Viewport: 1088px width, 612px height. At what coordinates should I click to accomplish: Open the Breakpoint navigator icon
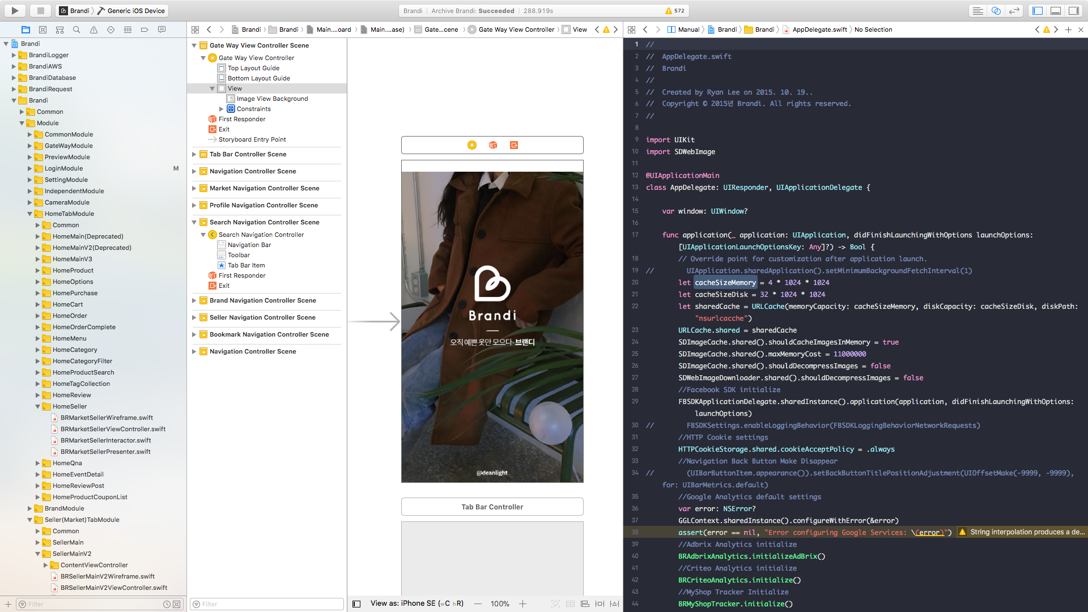(x=144, y=29)
